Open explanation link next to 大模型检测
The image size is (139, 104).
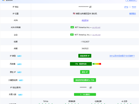coord(21,80)
